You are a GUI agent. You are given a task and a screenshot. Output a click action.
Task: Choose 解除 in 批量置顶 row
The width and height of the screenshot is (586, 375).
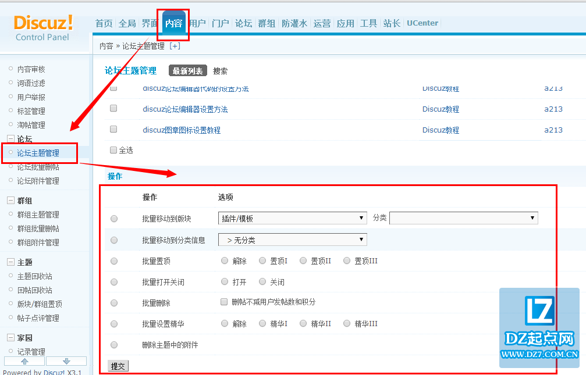(225, 260)
